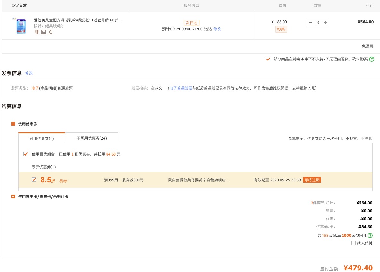Image resolution: width=380 pixels, height=272 pixels.
Task: Toggle the 使用最优组合 checkbox
Action: pos(26,154)
